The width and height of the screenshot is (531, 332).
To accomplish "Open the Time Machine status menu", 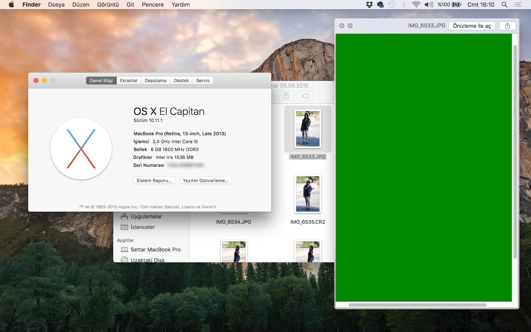I will coord(392,4).
